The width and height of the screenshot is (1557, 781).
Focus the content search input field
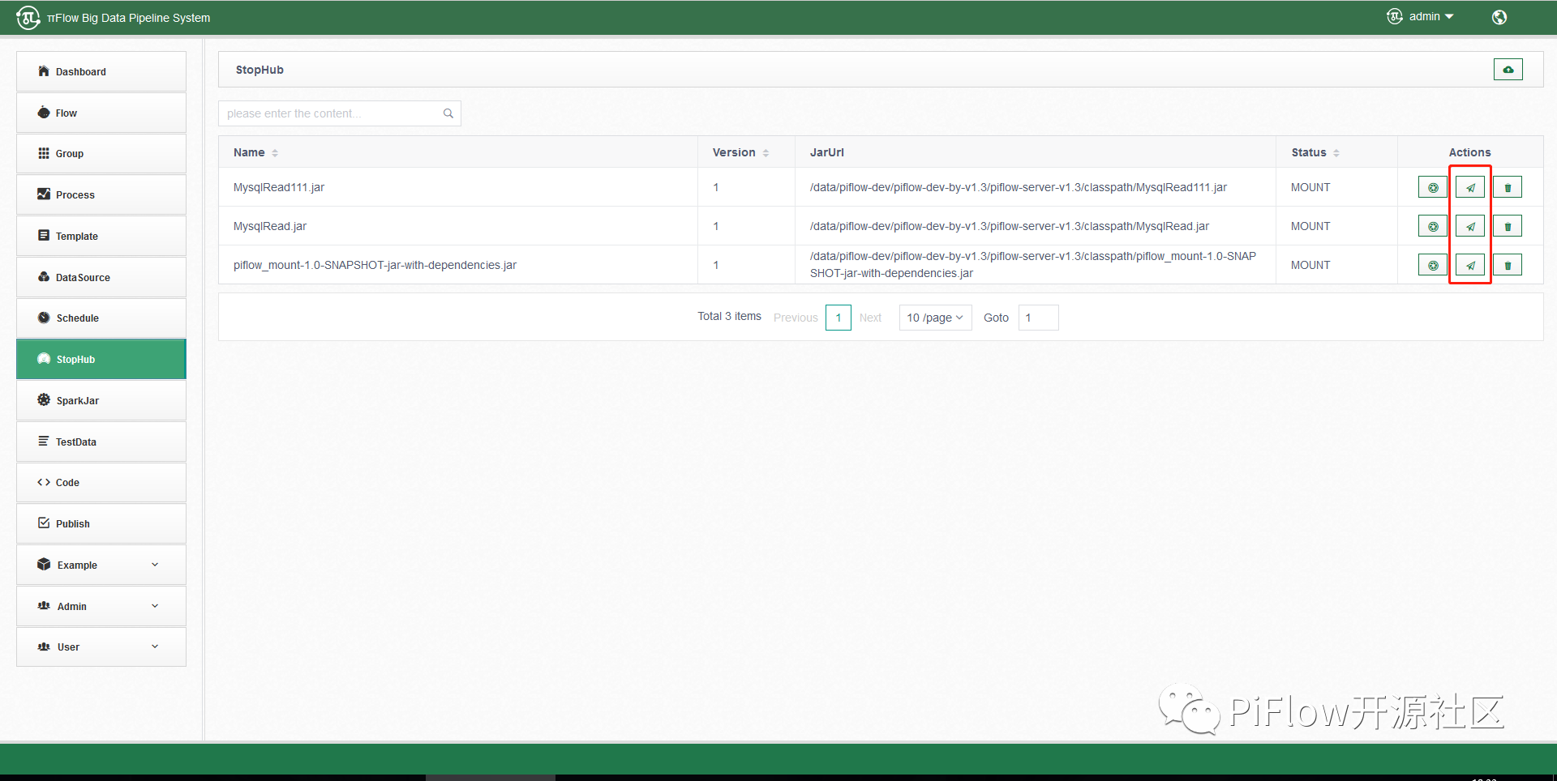pyautogui.click(x=331, y=113)
